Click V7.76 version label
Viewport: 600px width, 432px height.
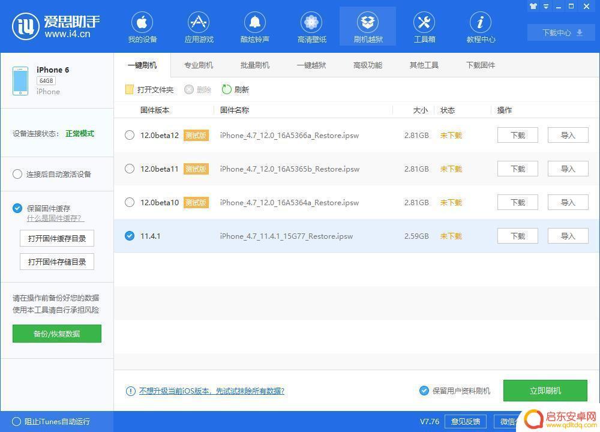tap(430, 421)
